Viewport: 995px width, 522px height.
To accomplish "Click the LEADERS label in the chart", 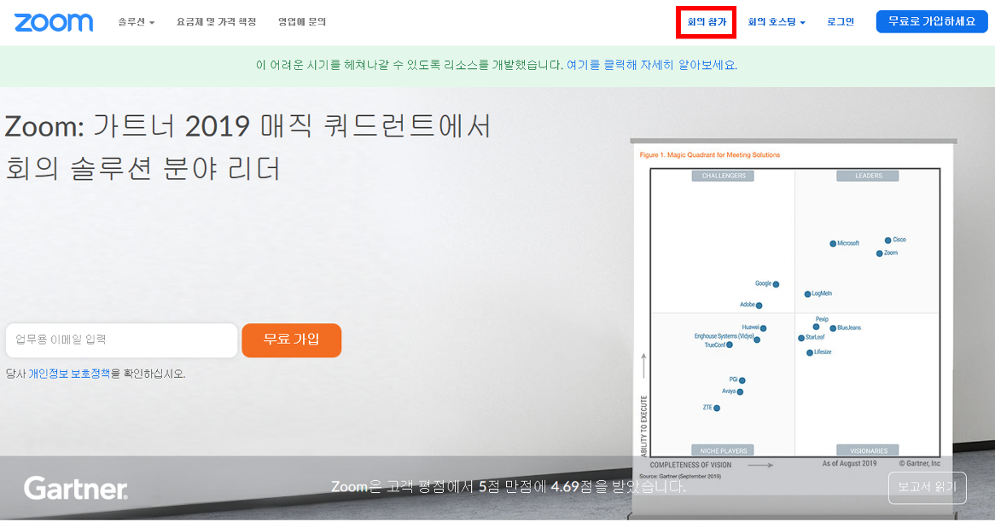I will 868,176.
